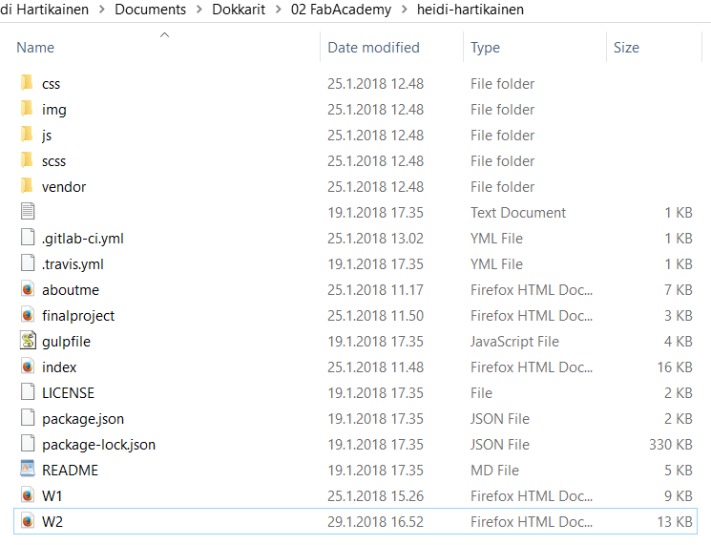Select the W2 file name

[52, 522]
